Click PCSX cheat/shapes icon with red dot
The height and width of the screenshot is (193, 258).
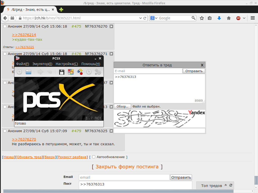[x=80, y=72]
